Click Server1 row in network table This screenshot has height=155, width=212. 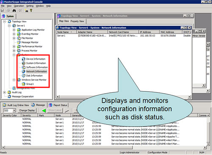tap(124, 36)
